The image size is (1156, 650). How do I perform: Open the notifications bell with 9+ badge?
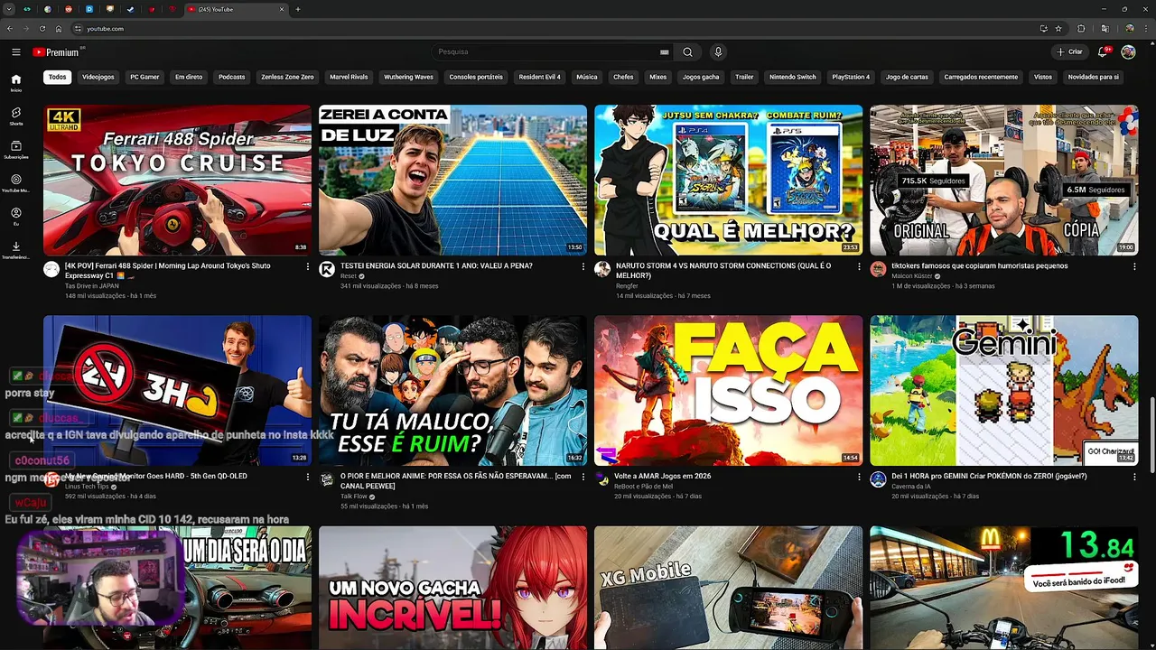pyautogui.click(x=1103, y=52)
